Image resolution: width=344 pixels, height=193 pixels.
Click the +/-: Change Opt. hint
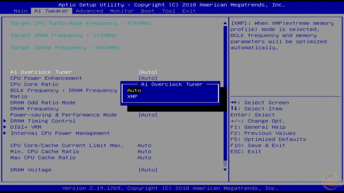coord(258,121)
